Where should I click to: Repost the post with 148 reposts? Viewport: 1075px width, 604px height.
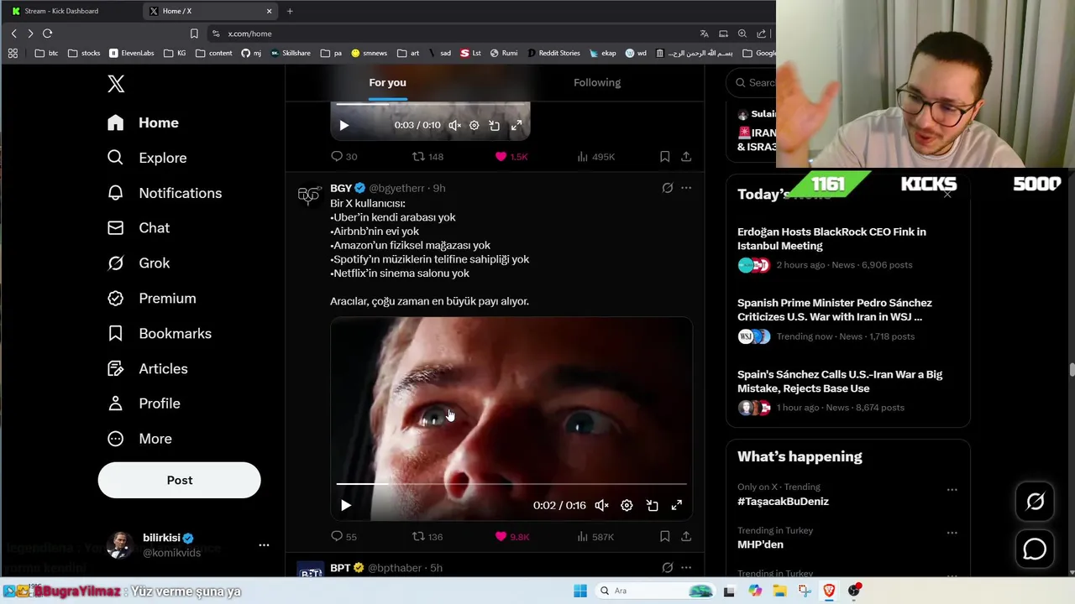point(427,156)
